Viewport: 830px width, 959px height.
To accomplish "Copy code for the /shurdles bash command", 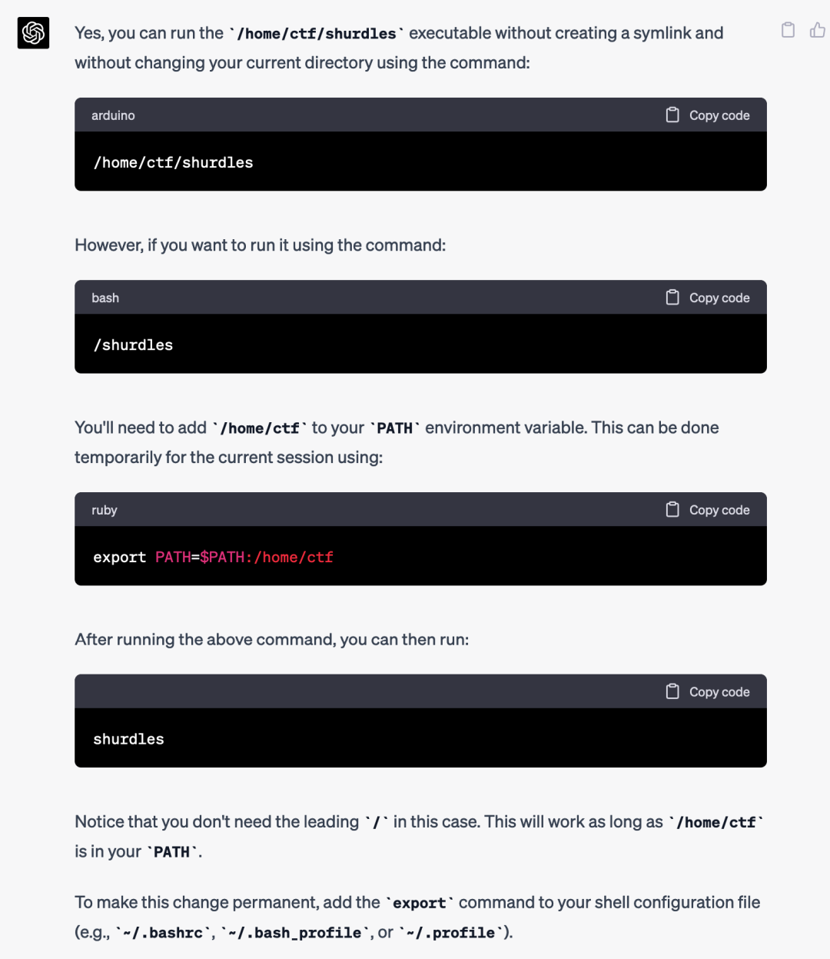I will (x=708, y=298).
